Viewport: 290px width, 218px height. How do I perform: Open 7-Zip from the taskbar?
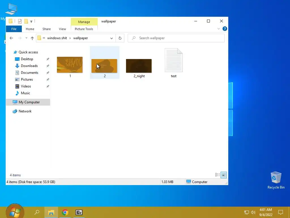79,212
